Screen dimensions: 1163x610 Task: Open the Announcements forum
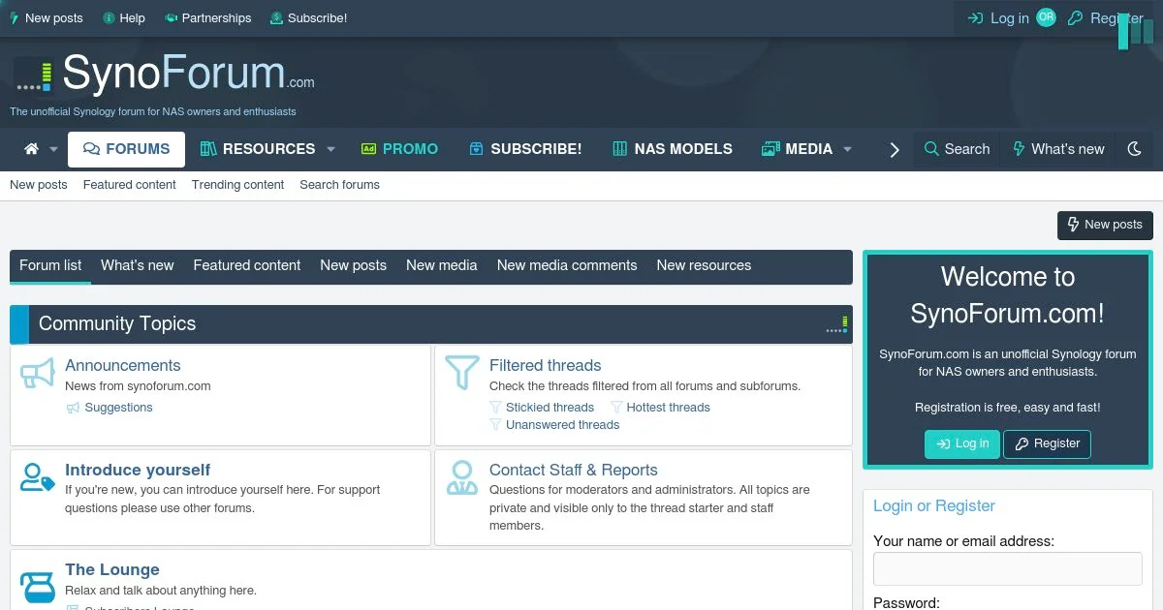coord(123,365)
